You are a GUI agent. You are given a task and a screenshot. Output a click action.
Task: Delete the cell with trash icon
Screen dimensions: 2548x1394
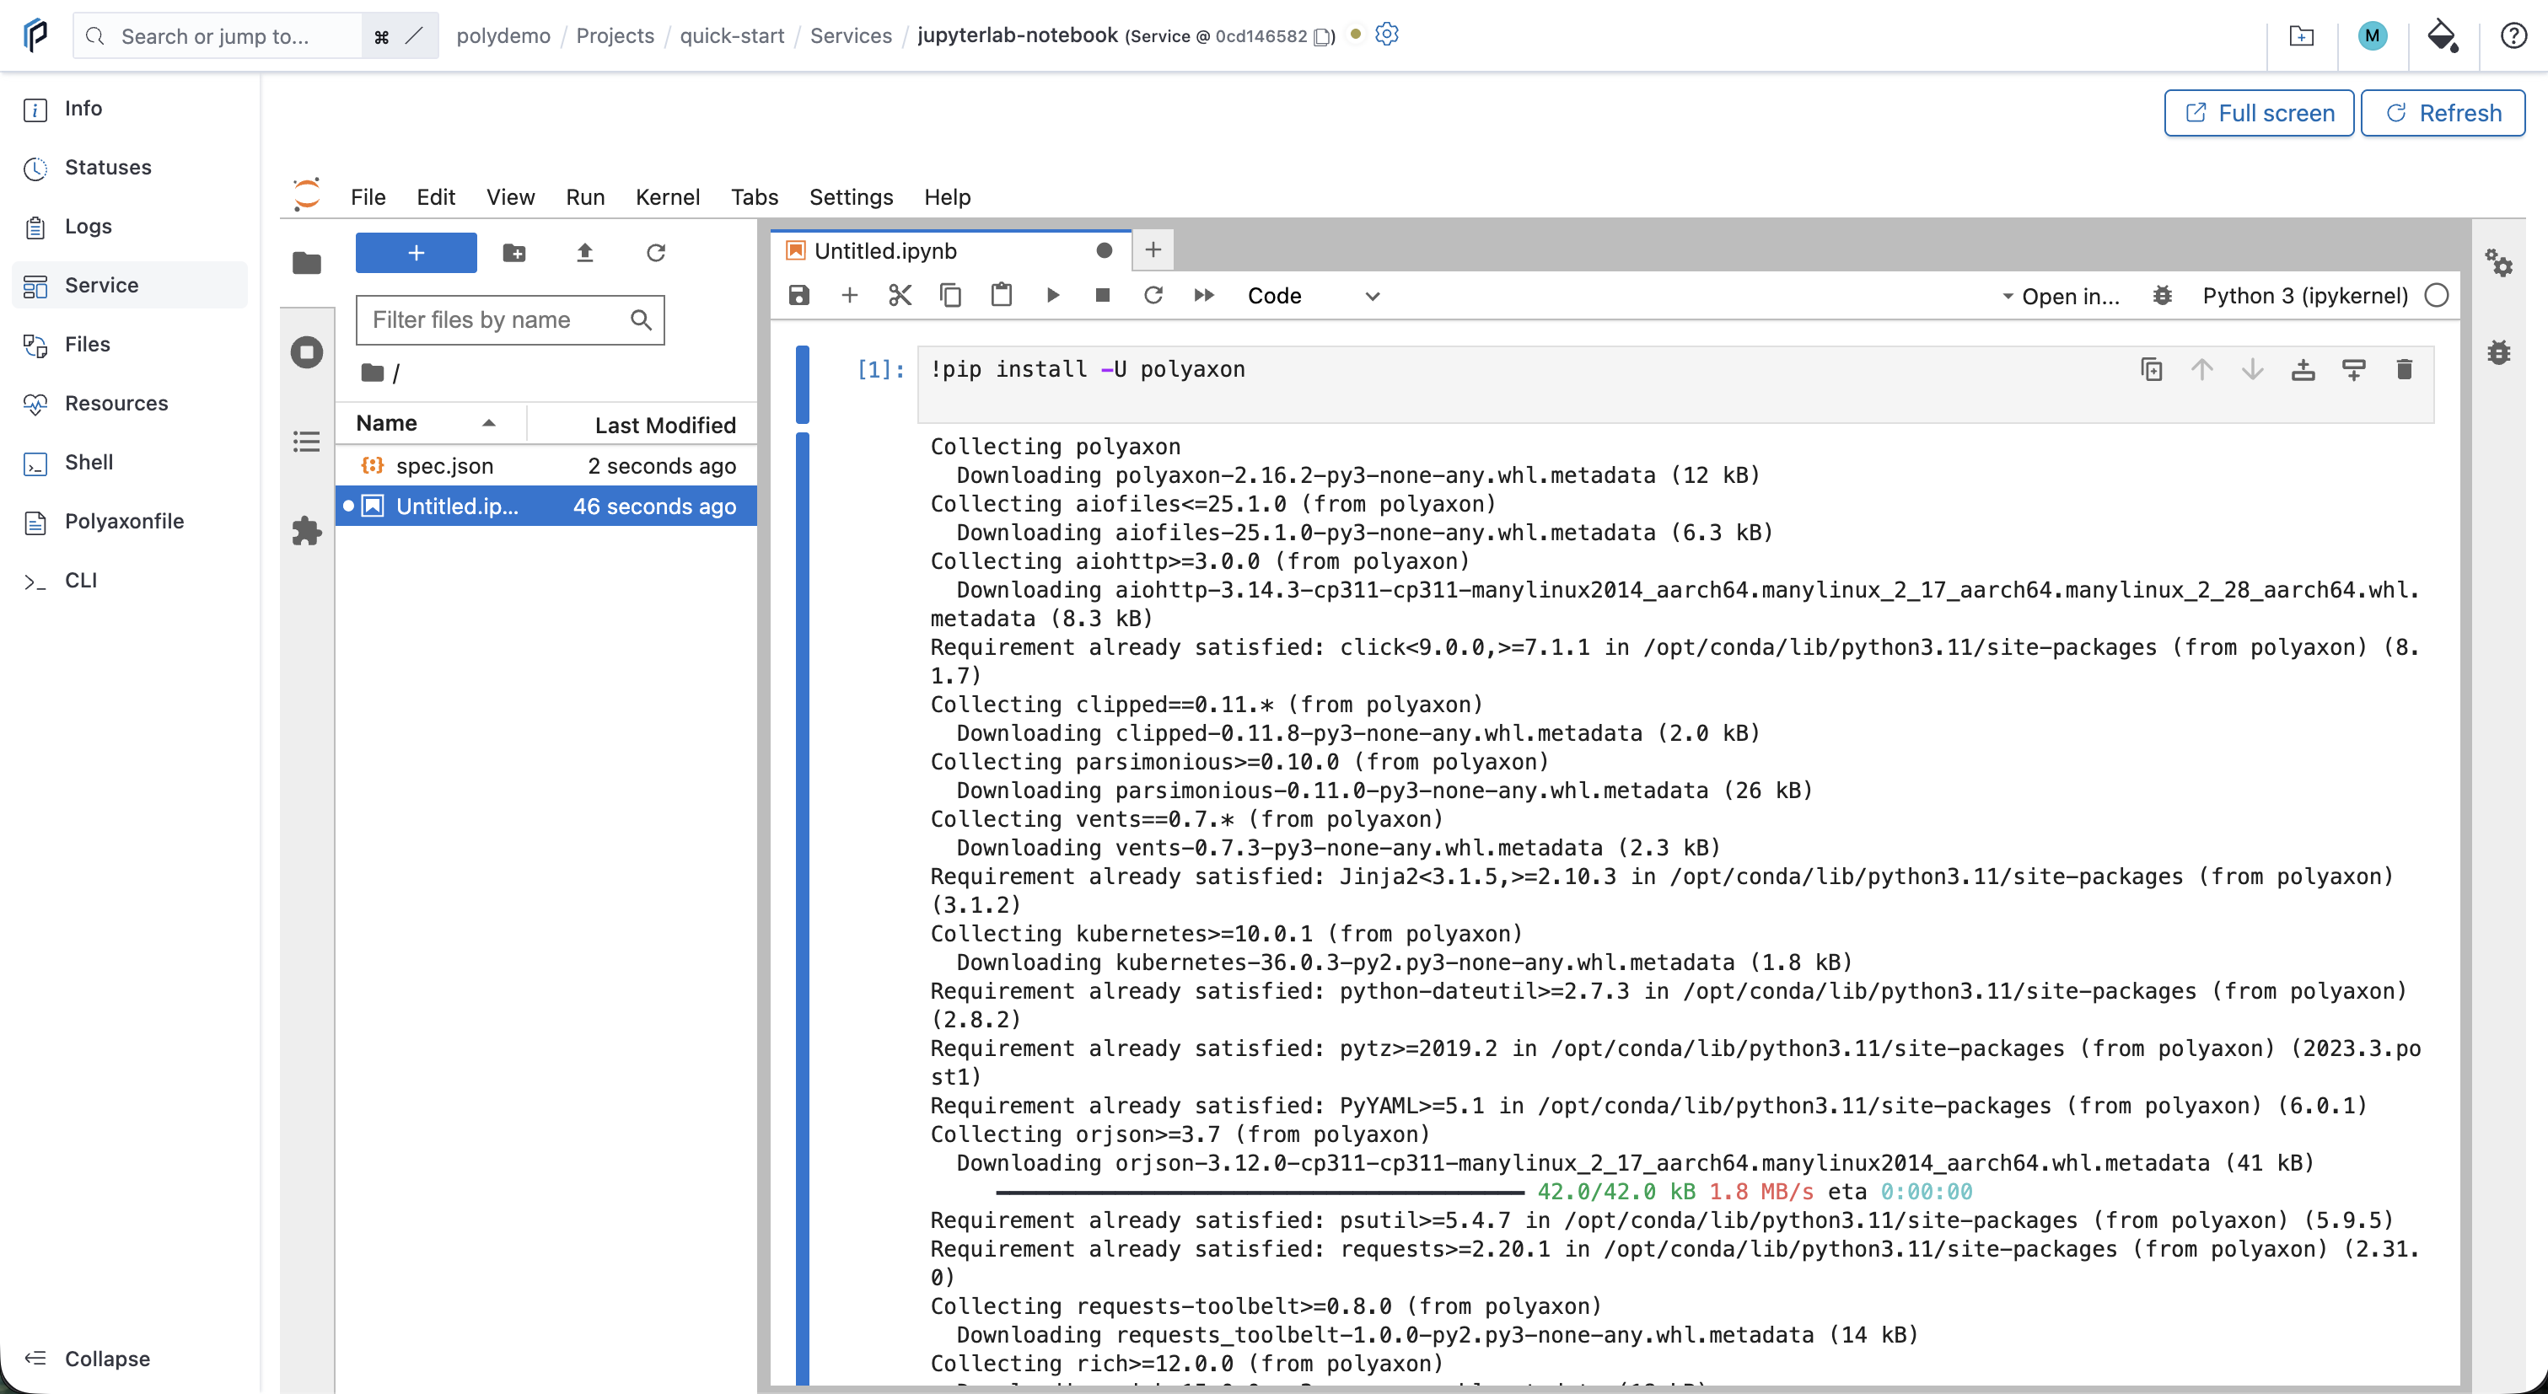[2405, 370]
